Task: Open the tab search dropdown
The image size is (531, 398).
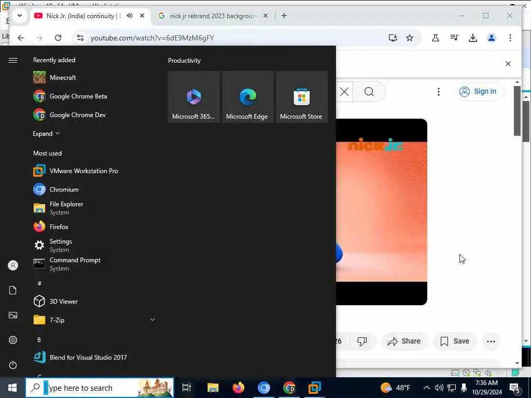Action: (x=20, y=16)
